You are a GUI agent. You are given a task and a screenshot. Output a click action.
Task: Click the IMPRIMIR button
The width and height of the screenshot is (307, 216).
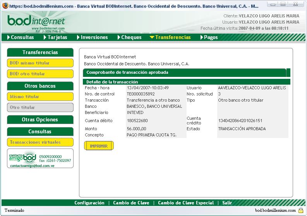99,146
